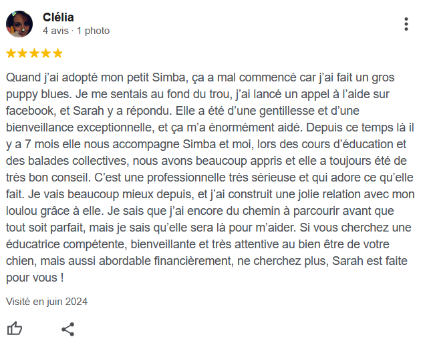Click the "4 avis" reviewer count

[56, 31]
